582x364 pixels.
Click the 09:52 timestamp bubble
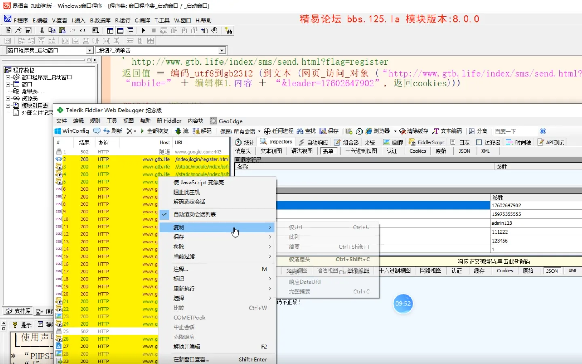(403, 304)
